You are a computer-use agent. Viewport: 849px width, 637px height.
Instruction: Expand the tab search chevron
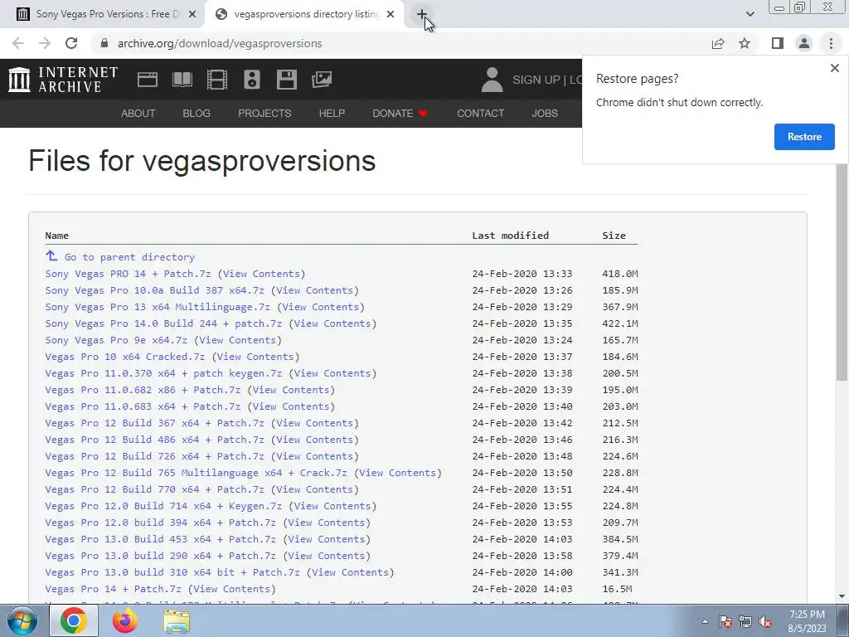(x=750, y=14)
